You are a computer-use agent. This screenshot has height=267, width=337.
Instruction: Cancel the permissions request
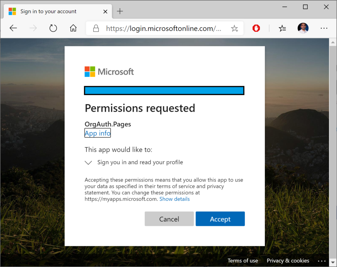[x=169, y=219]
